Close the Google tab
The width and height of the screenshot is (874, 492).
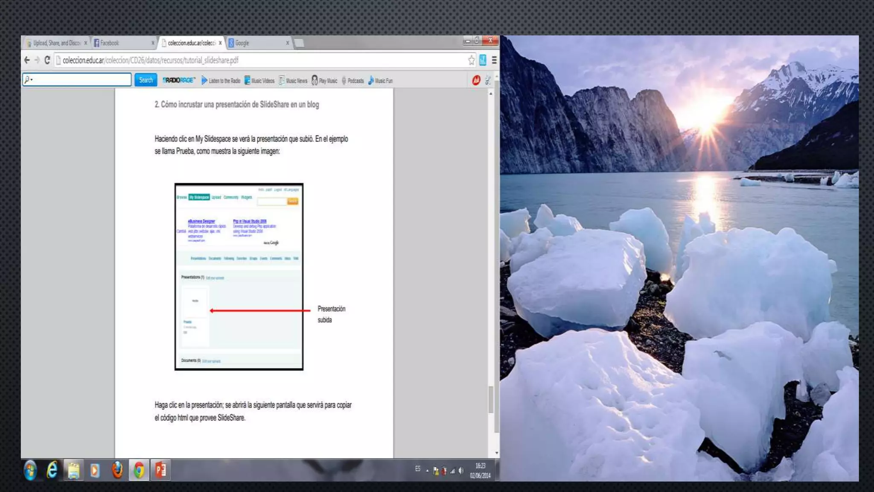tap(287, 43)
